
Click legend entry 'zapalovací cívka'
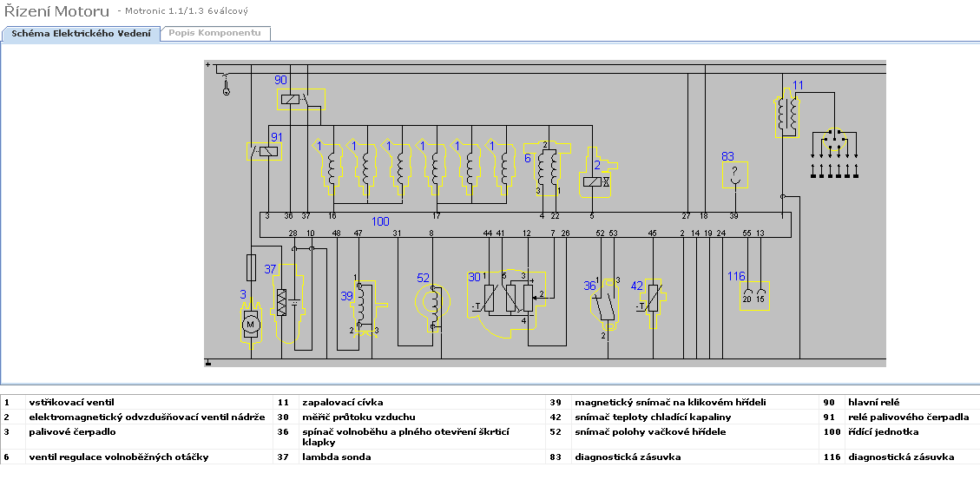point(343,402)
